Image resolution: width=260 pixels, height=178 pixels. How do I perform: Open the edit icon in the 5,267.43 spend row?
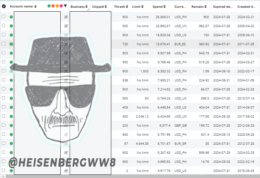[66, 152]
